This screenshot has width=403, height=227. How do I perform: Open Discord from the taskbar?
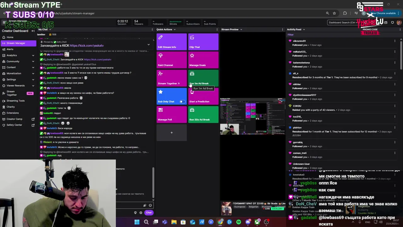[248, 222]
